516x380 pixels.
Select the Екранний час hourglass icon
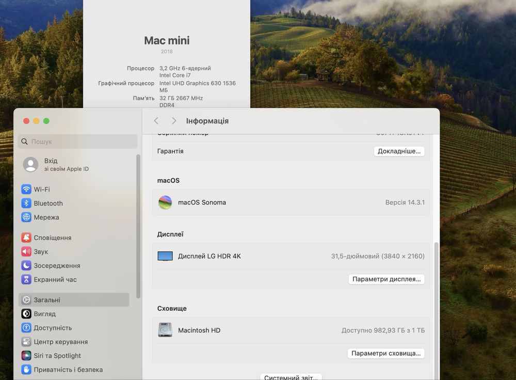click(26, 279)
